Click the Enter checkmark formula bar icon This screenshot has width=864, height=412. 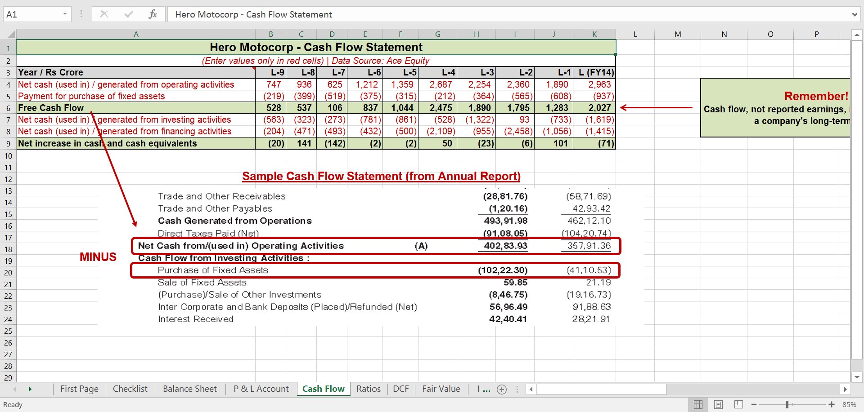point(129,14)
